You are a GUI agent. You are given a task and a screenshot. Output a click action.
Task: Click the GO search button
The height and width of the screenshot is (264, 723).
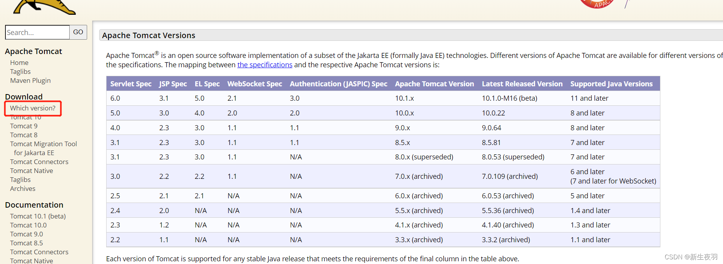(78, 32)
